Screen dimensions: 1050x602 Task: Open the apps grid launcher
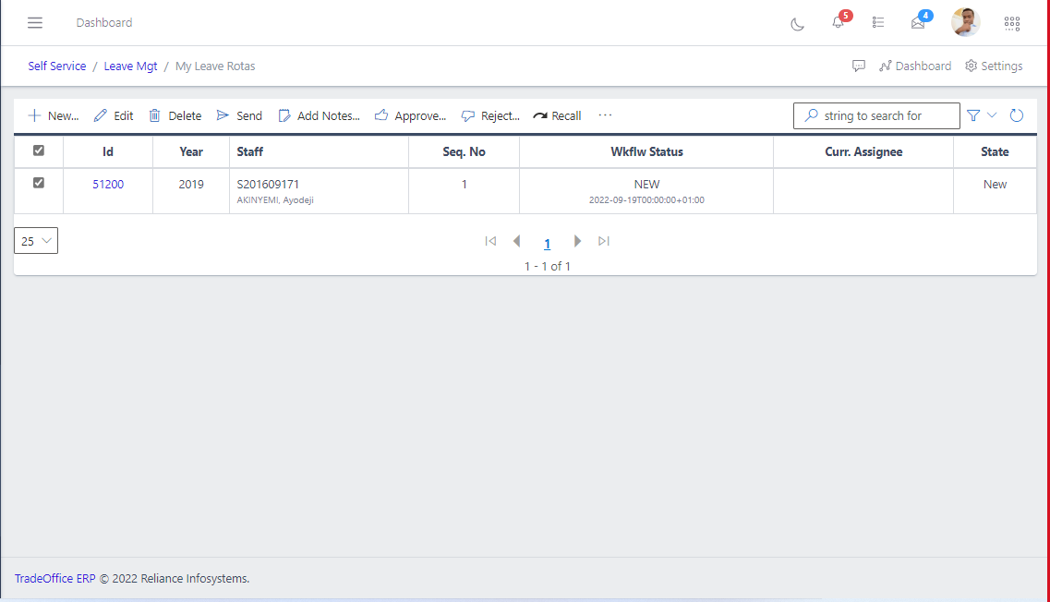pos(1012,23)
